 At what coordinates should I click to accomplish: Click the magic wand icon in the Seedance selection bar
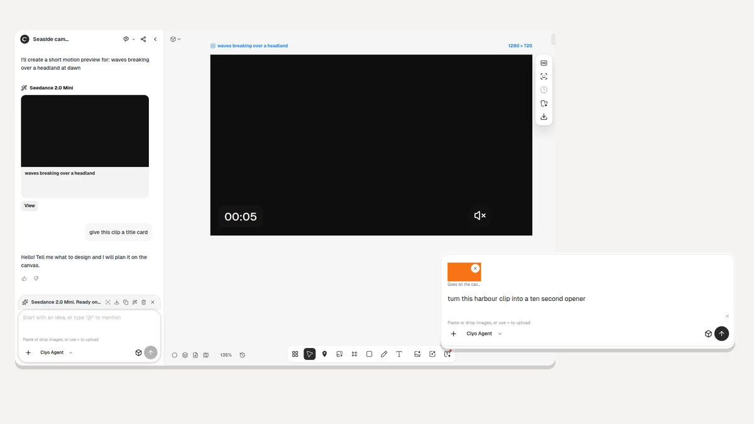[134, 302]
